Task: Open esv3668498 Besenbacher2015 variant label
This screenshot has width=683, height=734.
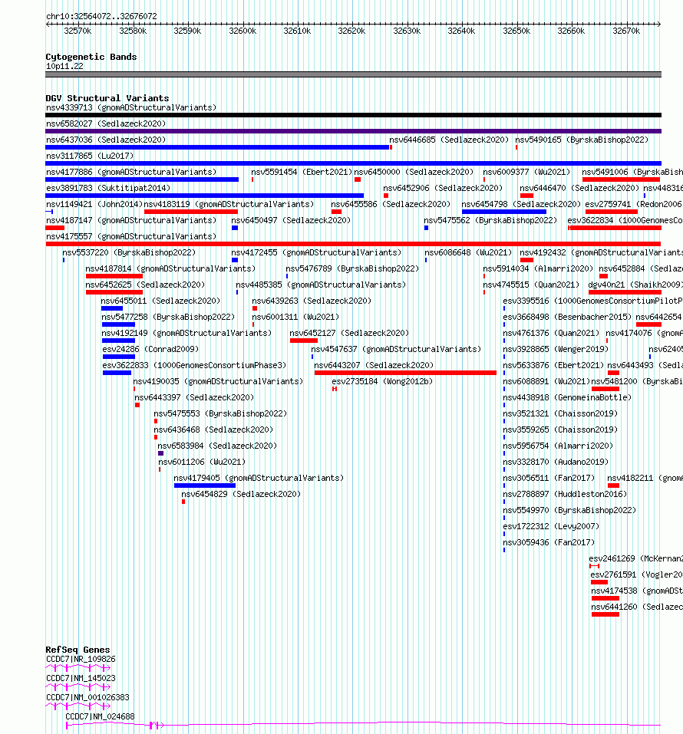Action: pos(567,317)
